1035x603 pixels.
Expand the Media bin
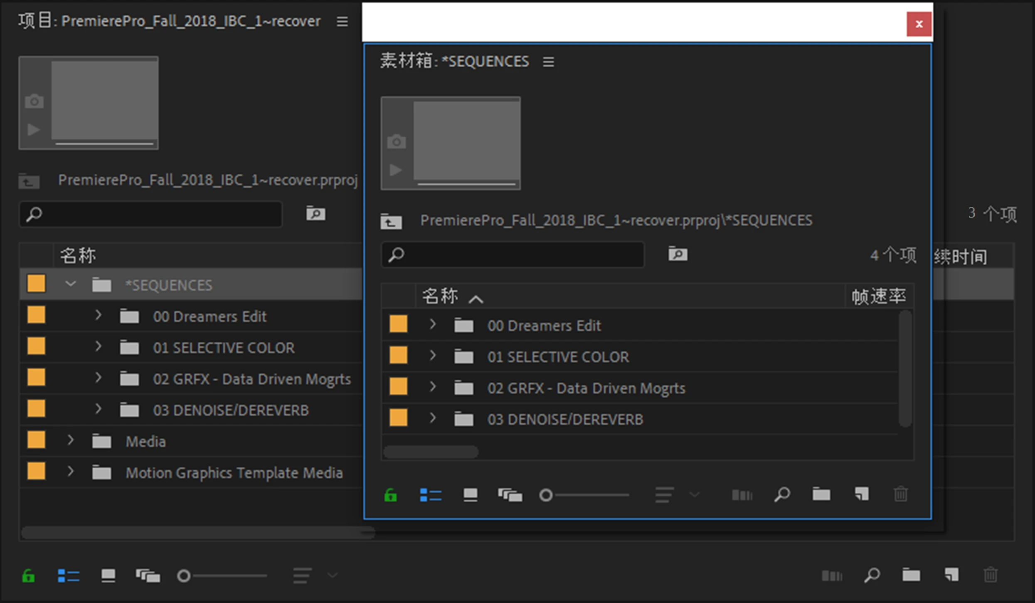coord(70,440)
